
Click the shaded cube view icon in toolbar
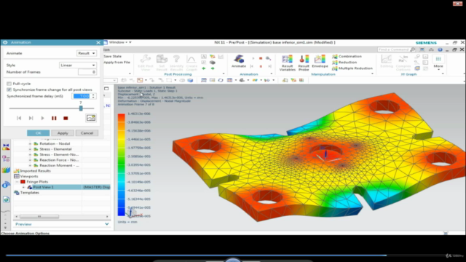190,80
